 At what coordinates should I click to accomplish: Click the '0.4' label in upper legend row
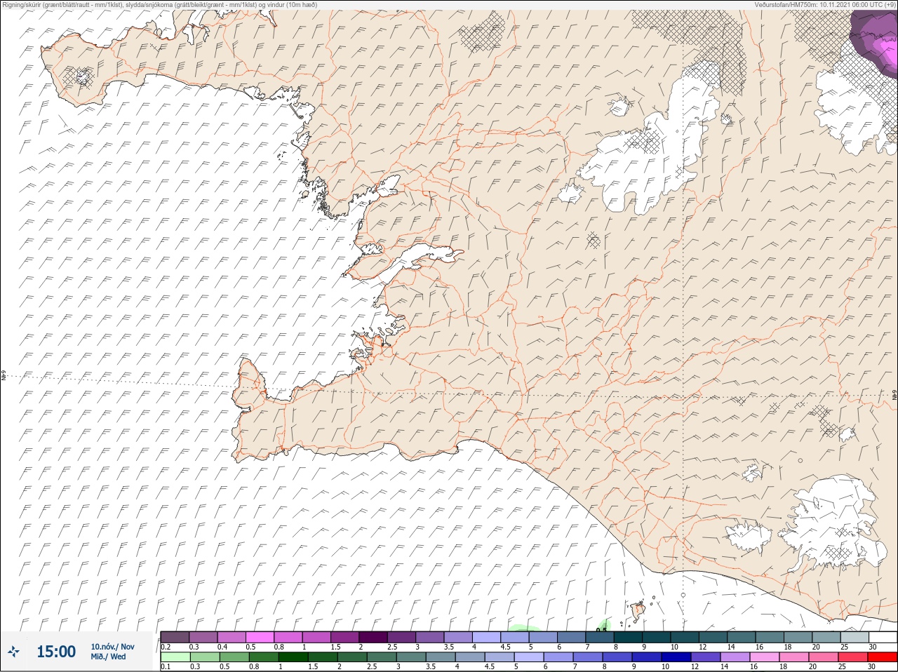222,646
